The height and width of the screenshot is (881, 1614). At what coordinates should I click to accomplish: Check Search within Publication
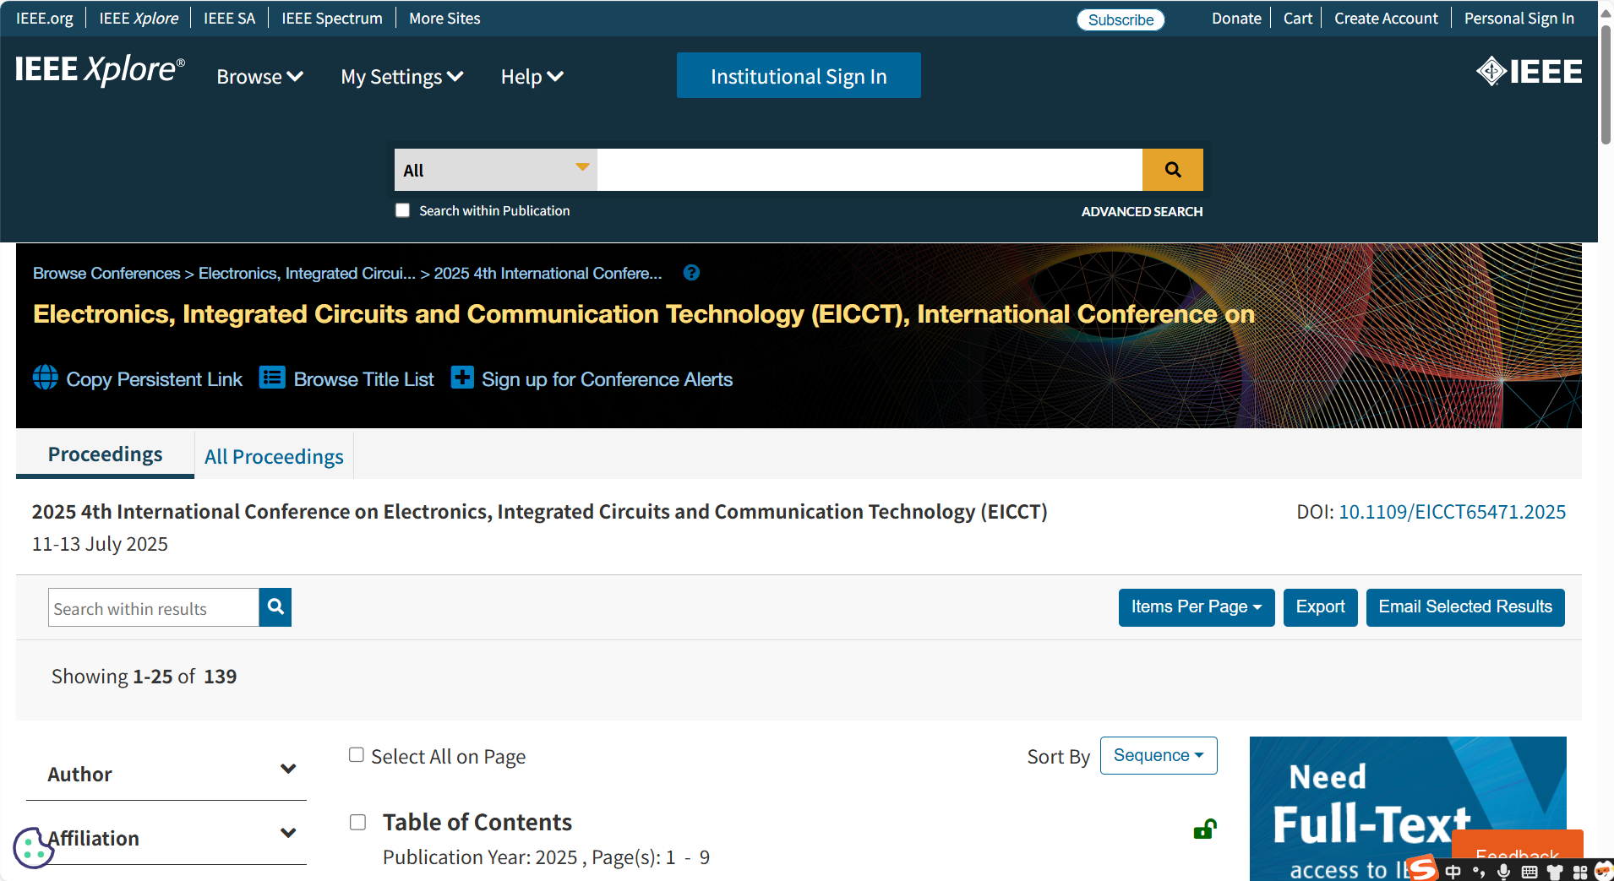(403, 210)
